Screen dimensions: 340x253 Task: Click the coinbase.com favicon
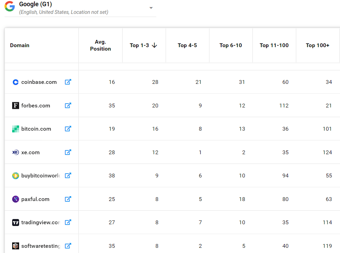(x=16, y=82)
